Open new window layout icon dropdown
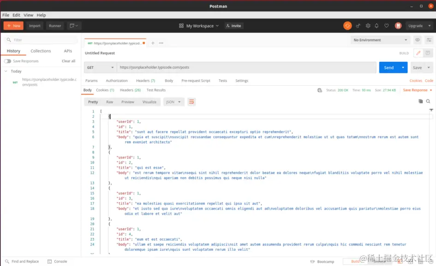The width and height of the screenshot is (436, 266). [74, 25]
